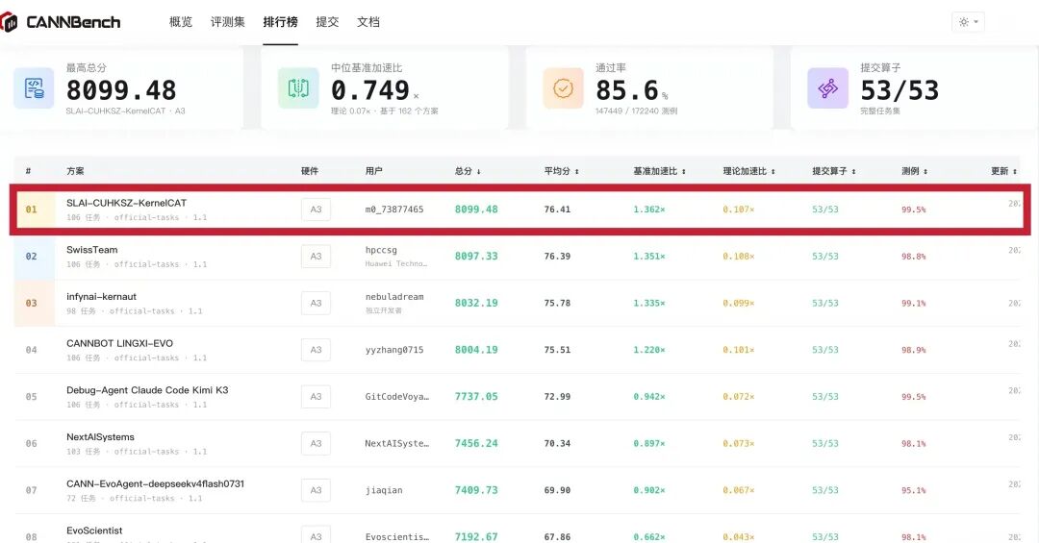Open NextAISystems entry

[x=100, y=437]
